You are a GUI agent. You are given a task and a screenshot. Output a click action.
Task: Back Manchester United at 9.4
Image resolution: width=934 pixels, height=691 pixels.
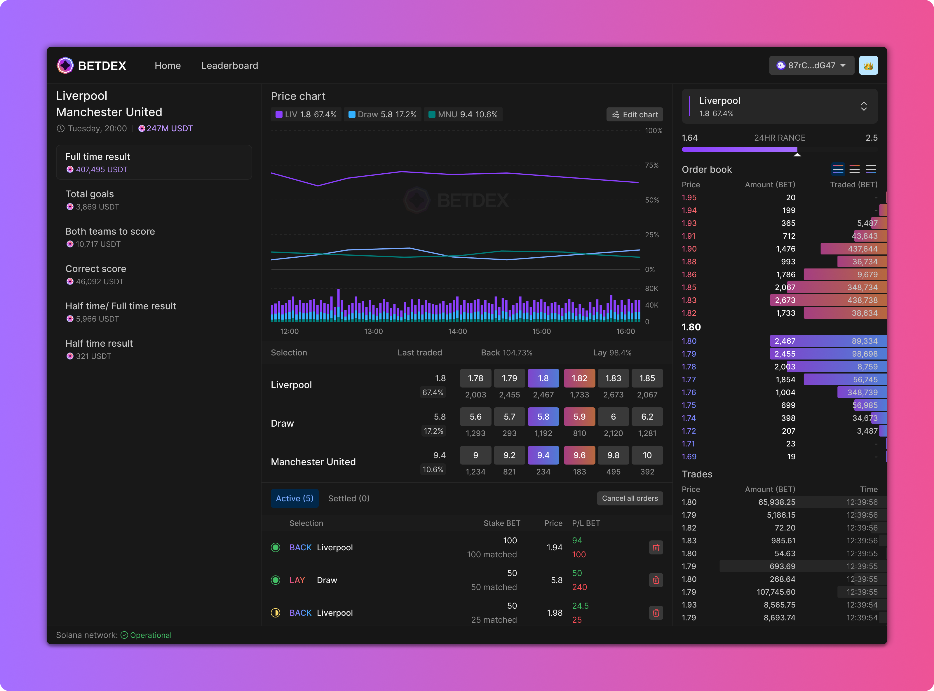[543, 455]
